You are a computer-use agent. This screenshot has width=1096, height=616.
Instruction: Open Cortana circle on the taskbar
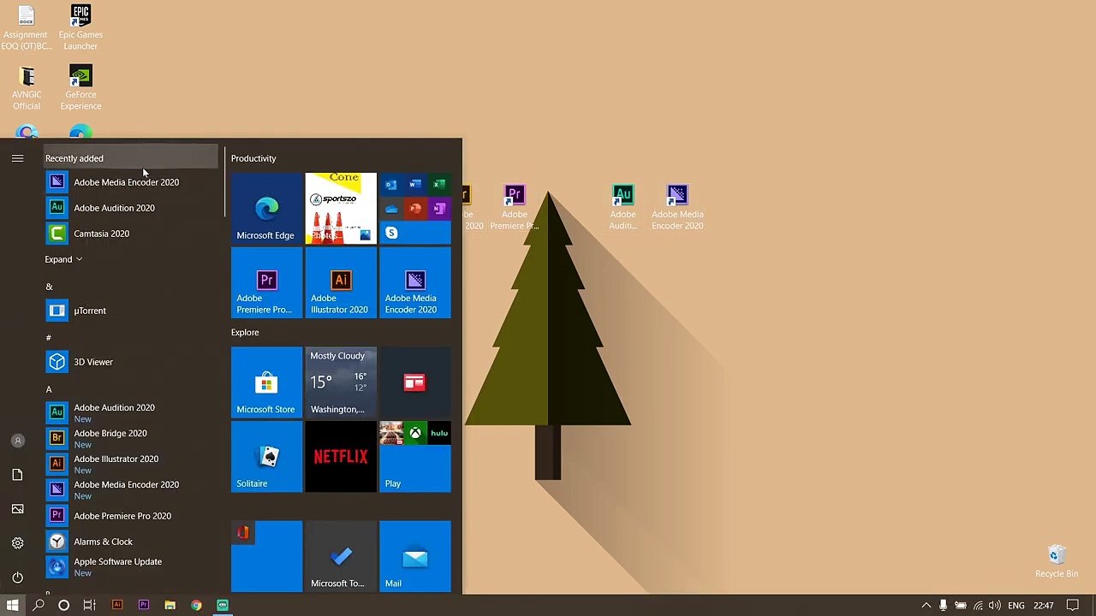click(63, 605)
